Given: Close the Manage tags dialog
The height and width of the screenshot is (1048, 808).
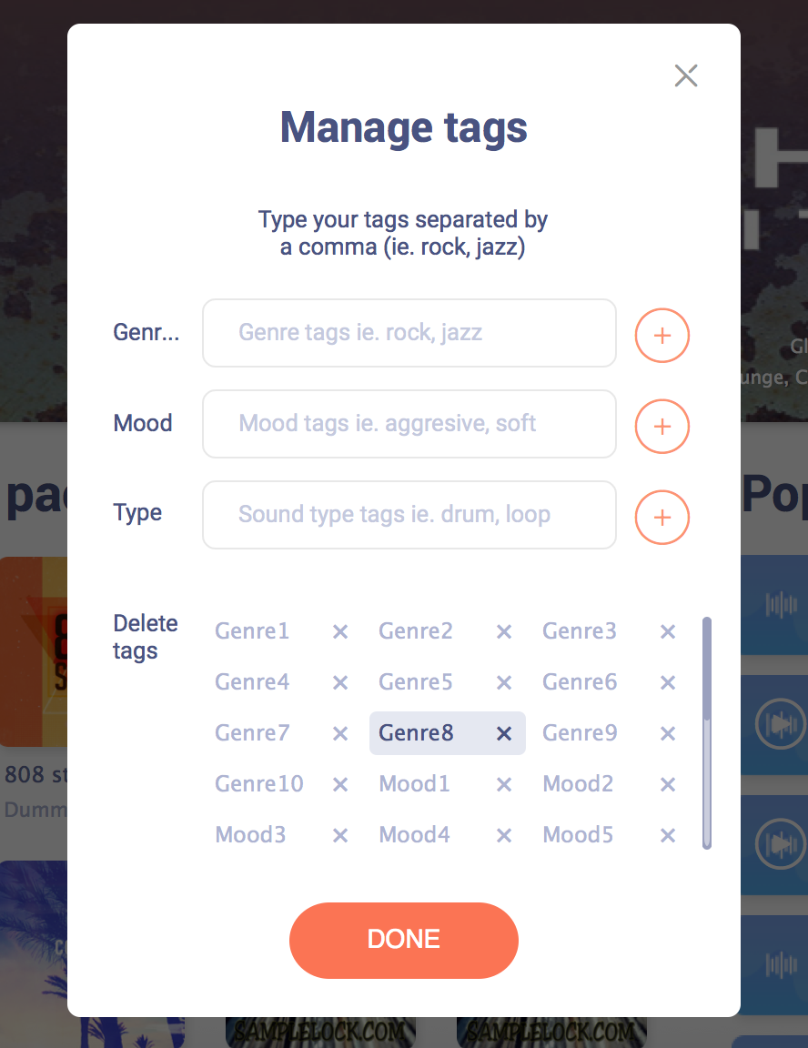Looking at the screenshot, I should 686,76.
